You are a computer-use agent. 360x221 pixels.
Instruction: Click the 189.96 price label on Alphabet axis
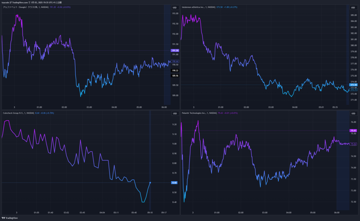point(175,76)
